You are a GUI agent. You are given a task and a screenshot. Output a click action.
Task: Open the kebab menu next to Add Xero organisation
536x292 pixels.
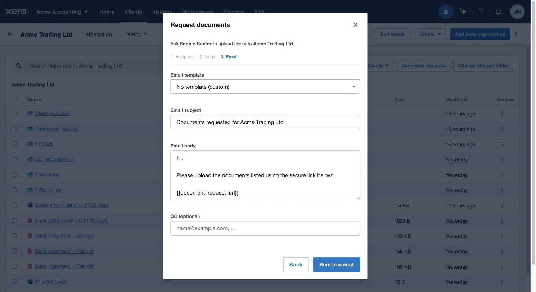tap(516, 35)
